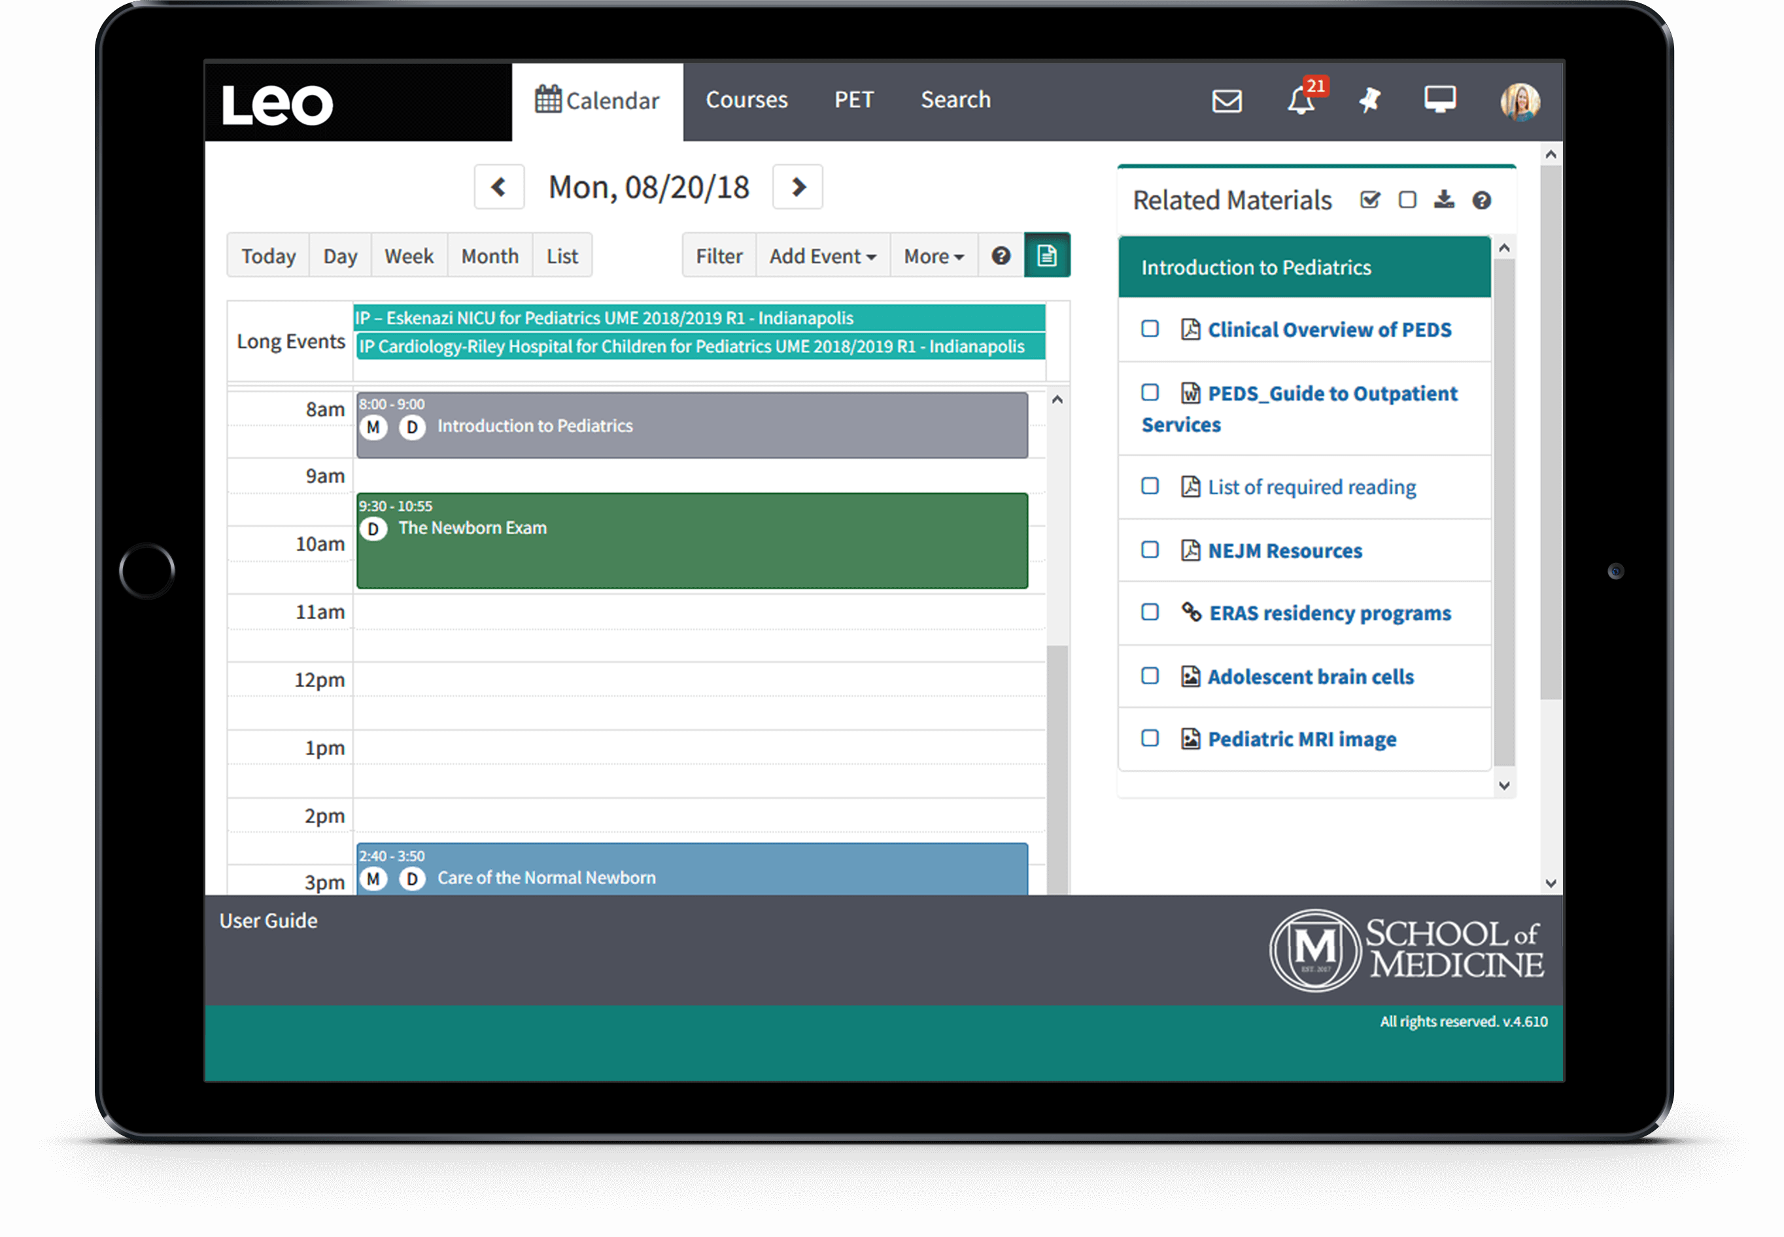1784x1237 pixels.
Task: Open ERAS residency programs link
Action: (x=1329, y=613)
